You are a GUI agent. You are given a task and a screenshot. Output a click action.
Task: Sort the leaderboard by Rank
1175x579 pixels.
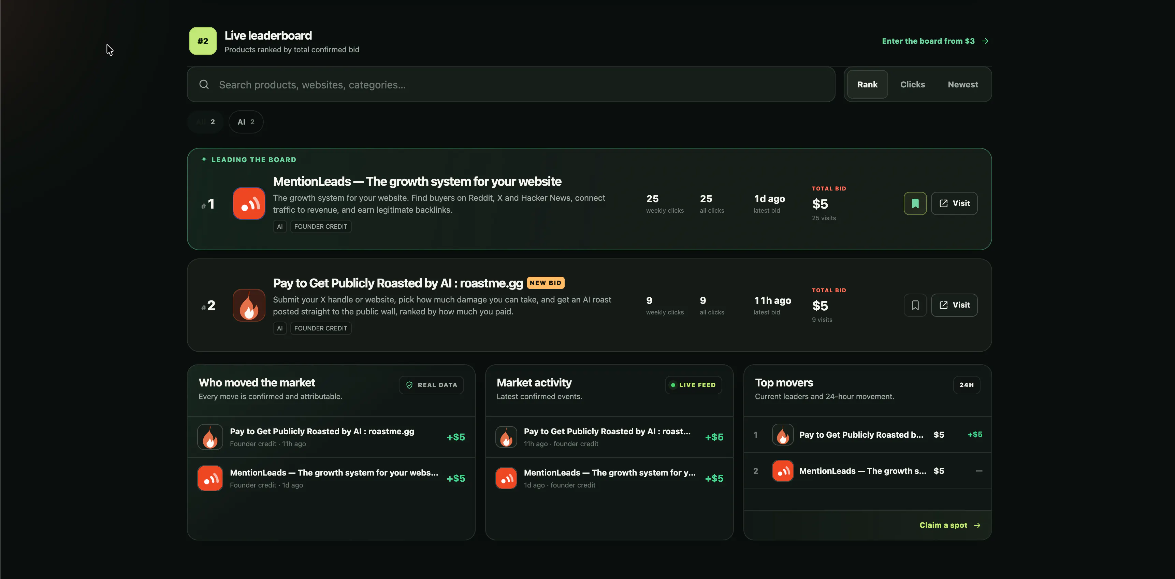pyautogui.click(x=867, y=84)
